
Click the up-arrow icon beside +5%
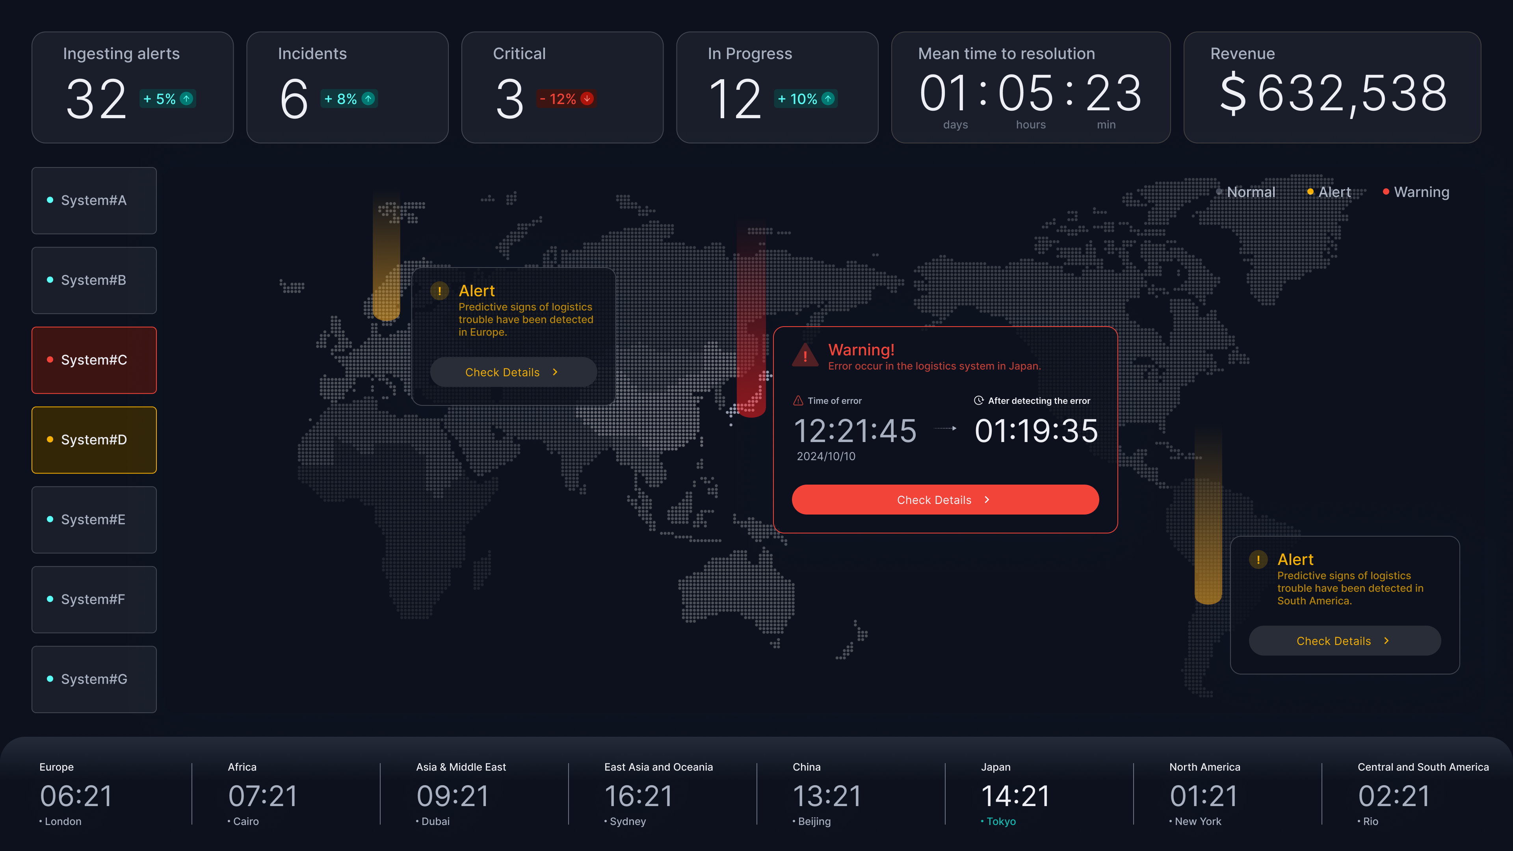point(186,98)
